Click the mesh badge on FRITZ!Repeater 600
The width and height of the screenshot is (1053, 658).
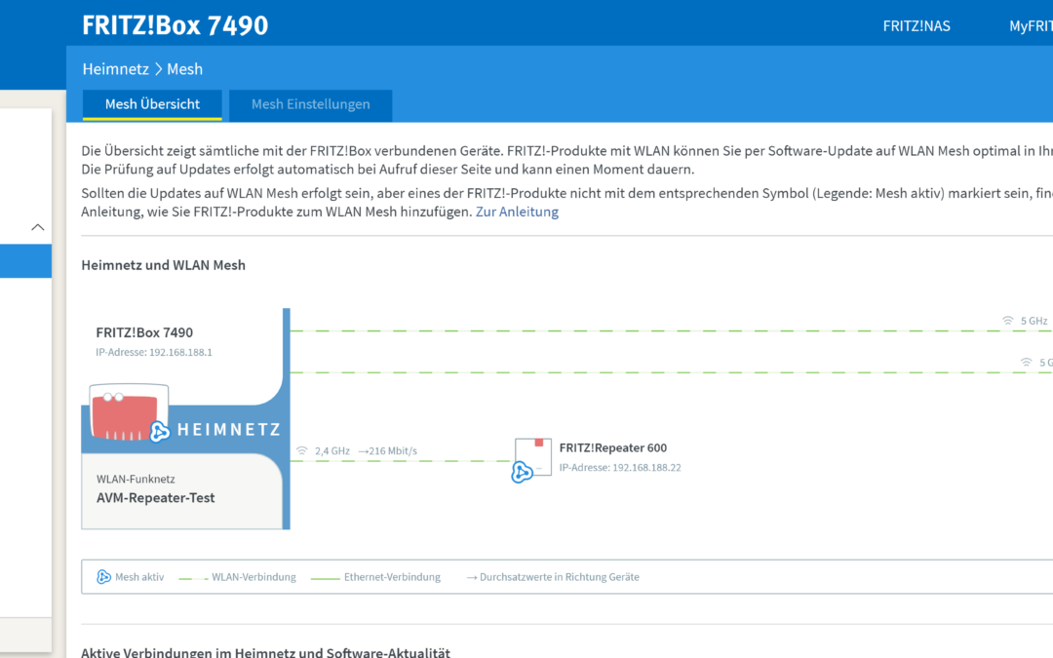(522, 472)
